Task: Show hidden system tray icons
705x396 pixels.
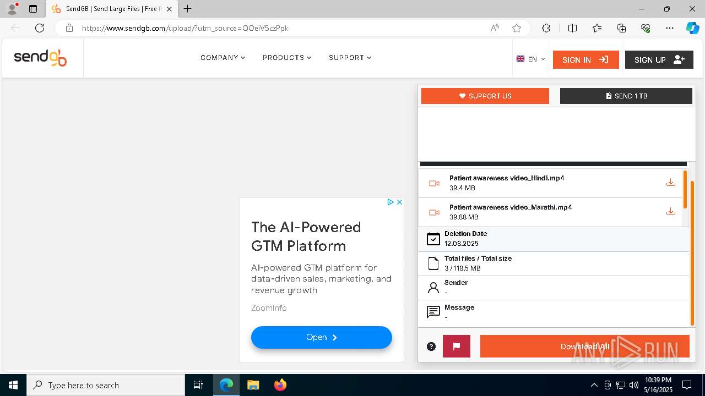Action: pos(594,385)
